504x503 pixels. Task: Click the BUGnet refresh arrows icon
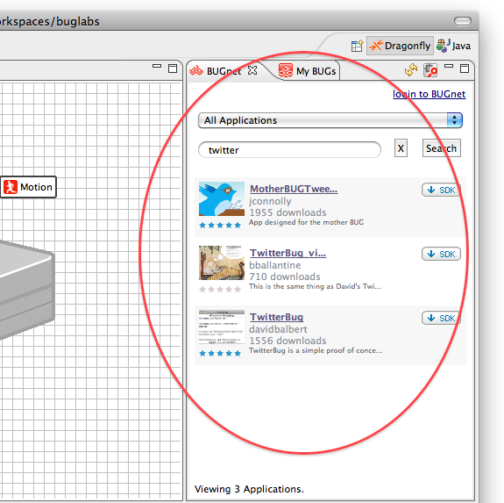coord(411,70)
